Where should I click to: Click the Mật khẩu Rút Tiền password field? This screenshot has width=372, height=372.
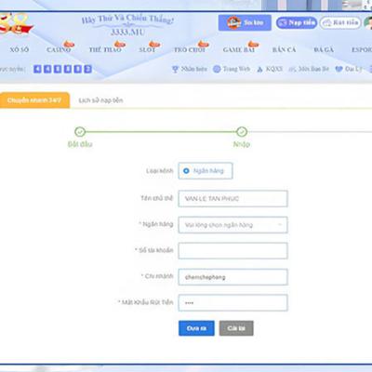[232, 302]
